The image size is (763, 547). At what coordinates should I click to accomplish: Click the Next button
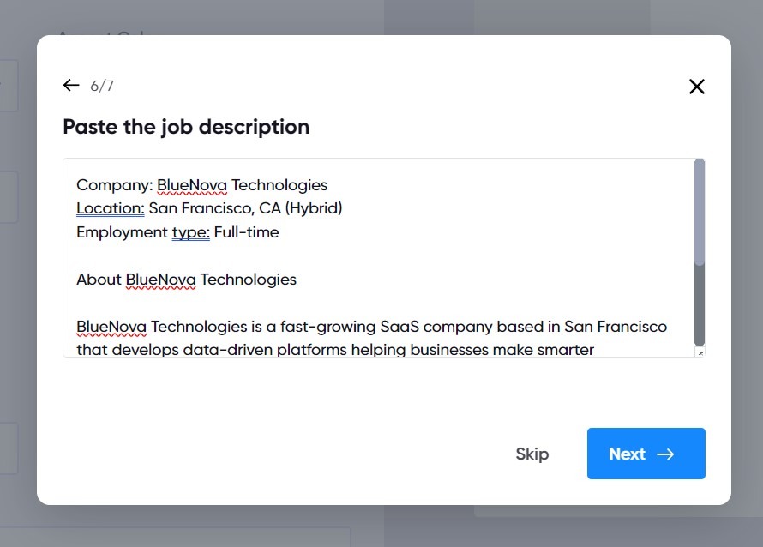tap(646, 454)
